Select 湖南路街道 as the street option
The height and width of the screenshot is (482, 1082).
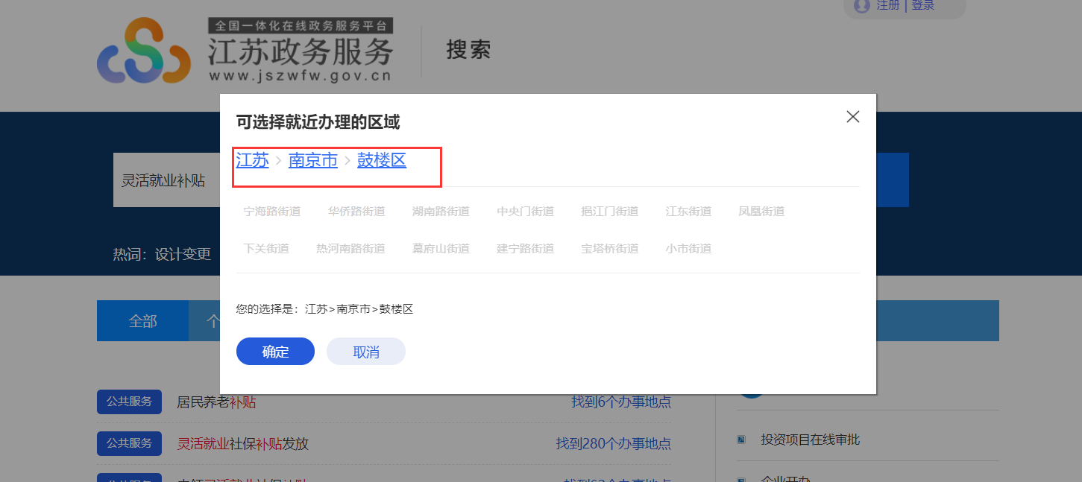pos(440,211)
